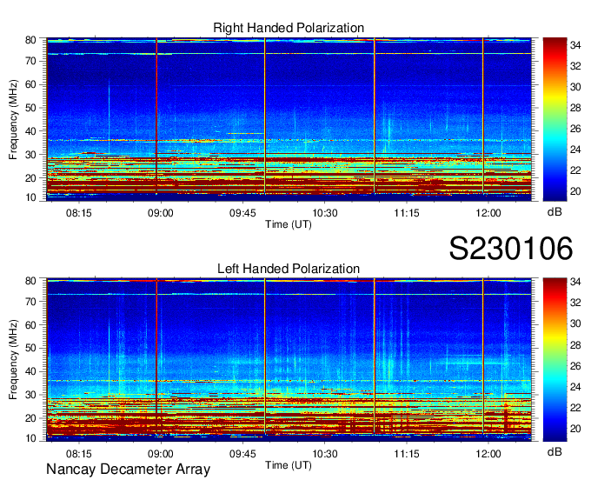Screen dimensions: 591x480
Task: Click the "dB" label under the upper color bar
Action: [x=554, y=212]
